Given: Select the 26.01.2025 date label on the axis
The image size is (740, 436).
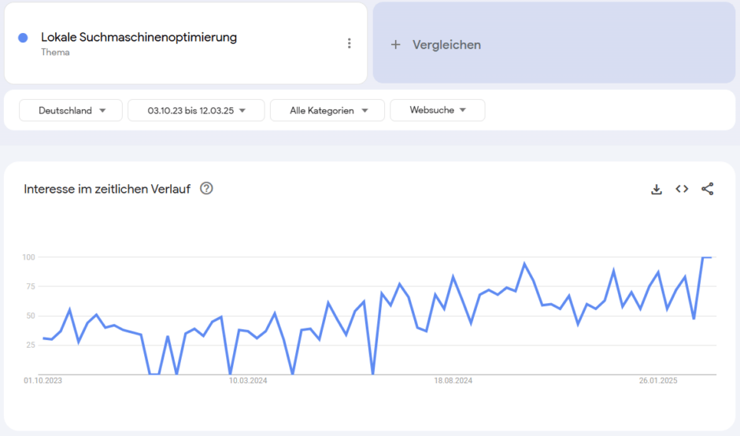Looking at the screenshot, I should click(658, 381).
